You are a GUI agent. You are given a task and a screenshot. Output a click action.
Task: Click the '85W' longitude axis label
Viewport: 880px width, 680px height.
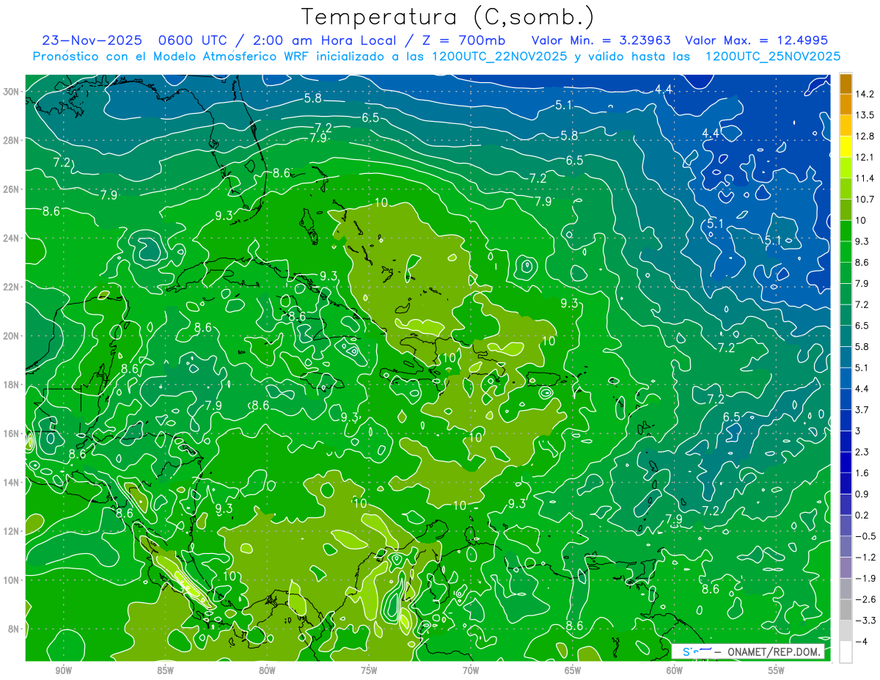(x=165, y=671)
